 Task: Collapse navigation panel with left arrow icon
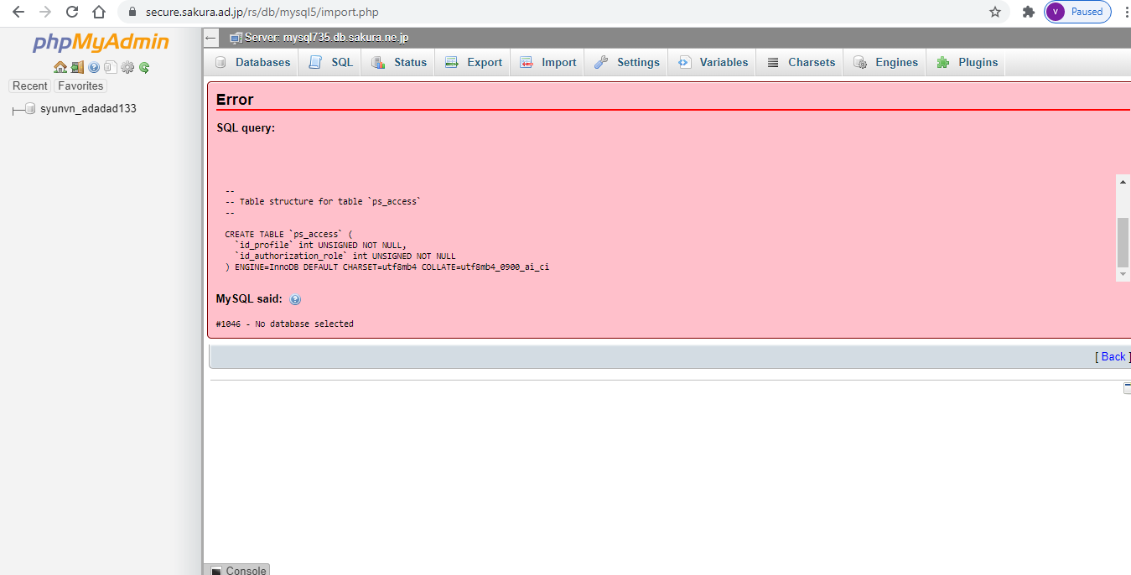tap(211, 38)
